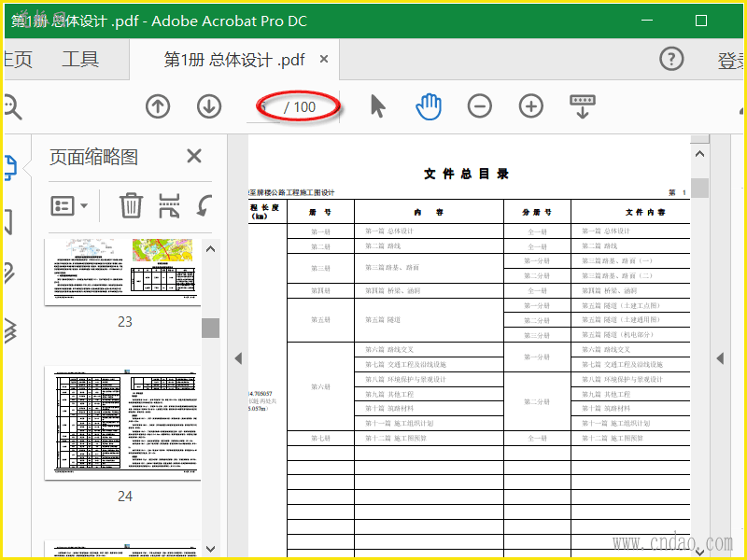Click the 第四册 cell
The width and height of the screenshot is (747, 560).
320,290
